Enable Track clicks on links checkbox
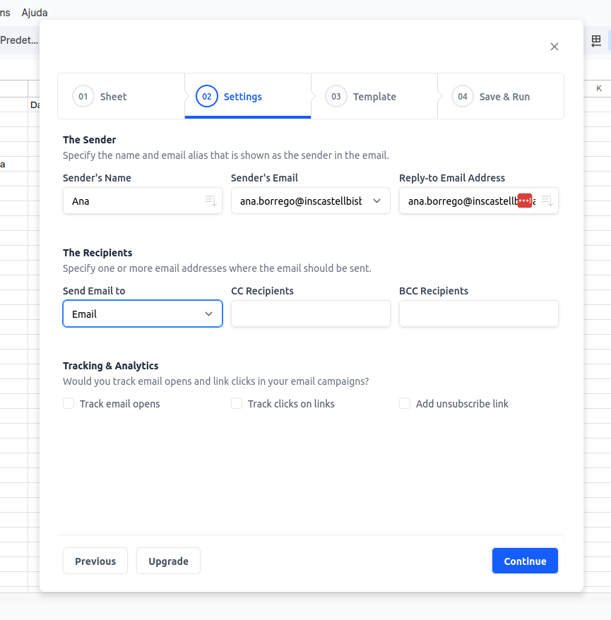Screen dimensions: 611x620 (237, 404)
